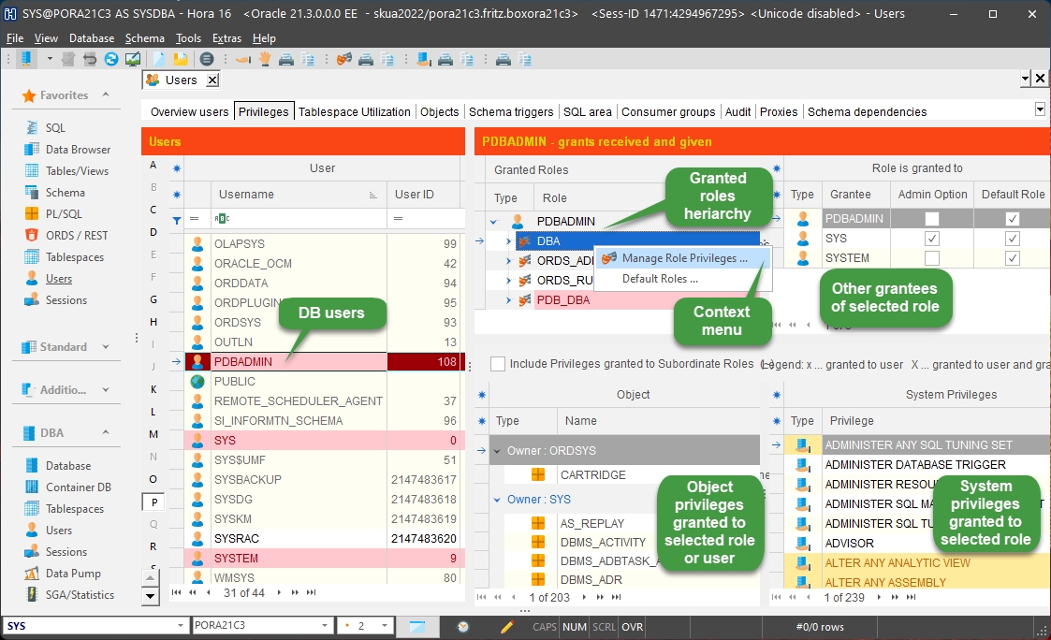Click the monitor with pen toolbar icon
1051x640 pixels.
[x=133, y=59]
